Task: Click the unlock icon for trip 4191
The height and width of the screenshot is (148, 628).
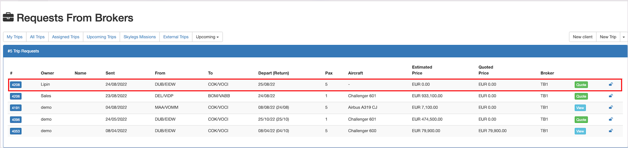Action: 611,107
